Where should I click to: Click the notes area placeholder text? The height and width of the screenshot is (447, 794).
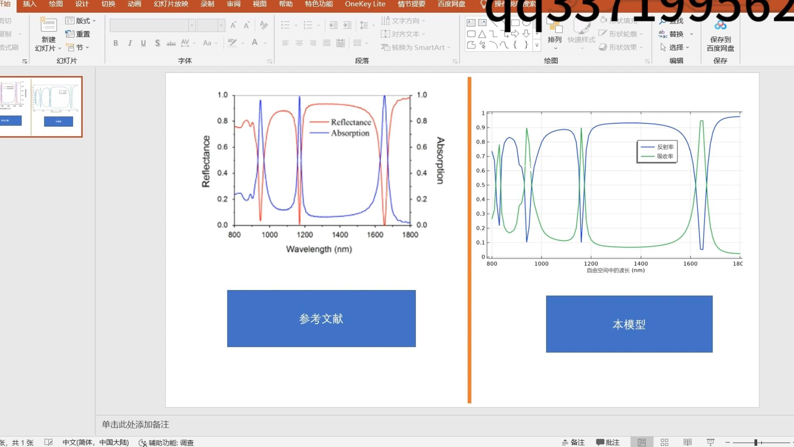136,425
